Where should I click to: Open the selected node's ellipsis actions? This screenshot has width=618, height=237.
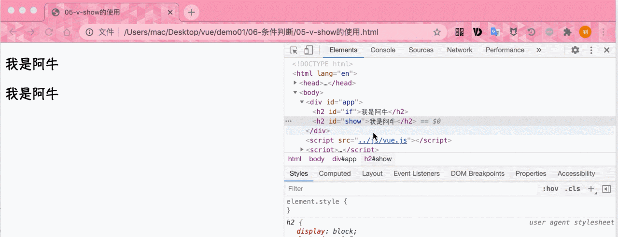[x=288, y=121]
